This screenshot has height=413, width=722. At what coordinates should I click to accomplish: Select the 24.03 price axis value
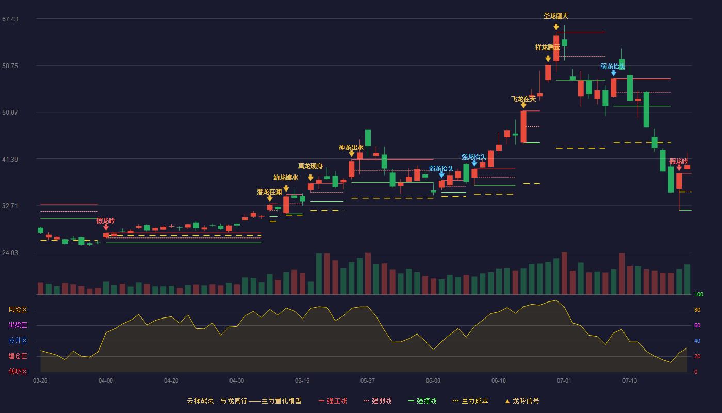[10, 252]
